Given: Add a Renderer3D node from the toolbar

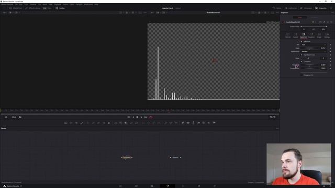Looking at the screenshot, I should (x=214, y=123).
